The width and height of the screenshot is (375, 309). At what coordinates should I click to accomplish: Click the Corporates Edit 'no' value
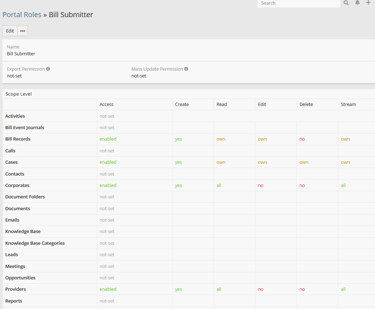pos(261,186)
